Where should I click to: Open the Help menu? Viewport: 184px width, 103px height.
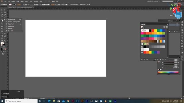(x=41, y=1)
